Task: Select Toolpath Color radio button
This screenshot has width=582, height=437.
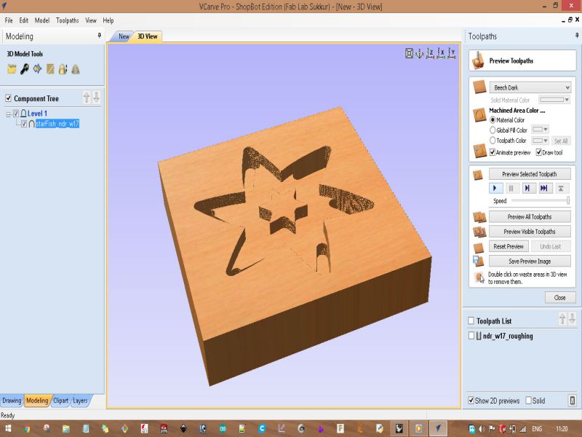Action: coord(493,141)
